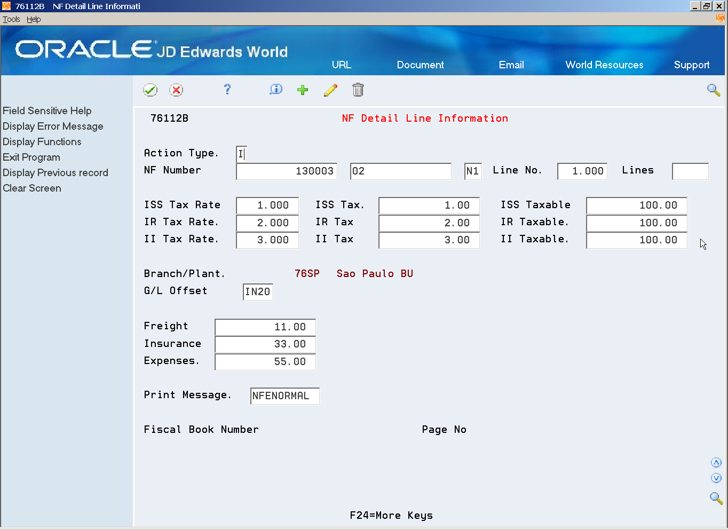
Task: Click the IR Tax amount field
Action: coord(429,223)
